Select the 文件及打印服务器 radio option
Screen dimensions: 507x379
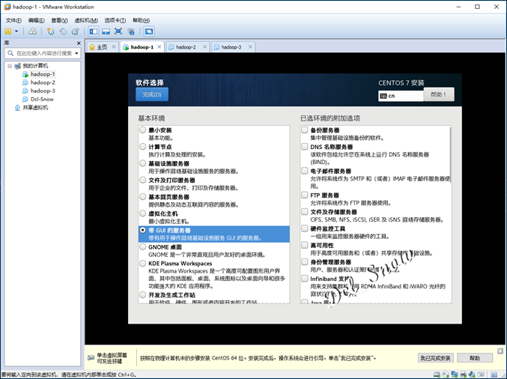pos(142,180)
